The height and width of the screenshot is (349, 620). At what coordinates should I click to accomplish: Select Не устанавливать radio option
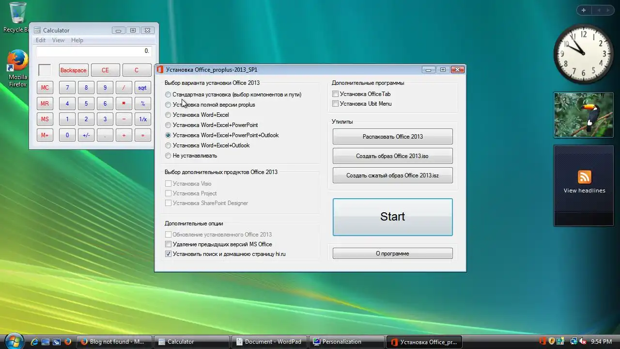pos(168,156)
